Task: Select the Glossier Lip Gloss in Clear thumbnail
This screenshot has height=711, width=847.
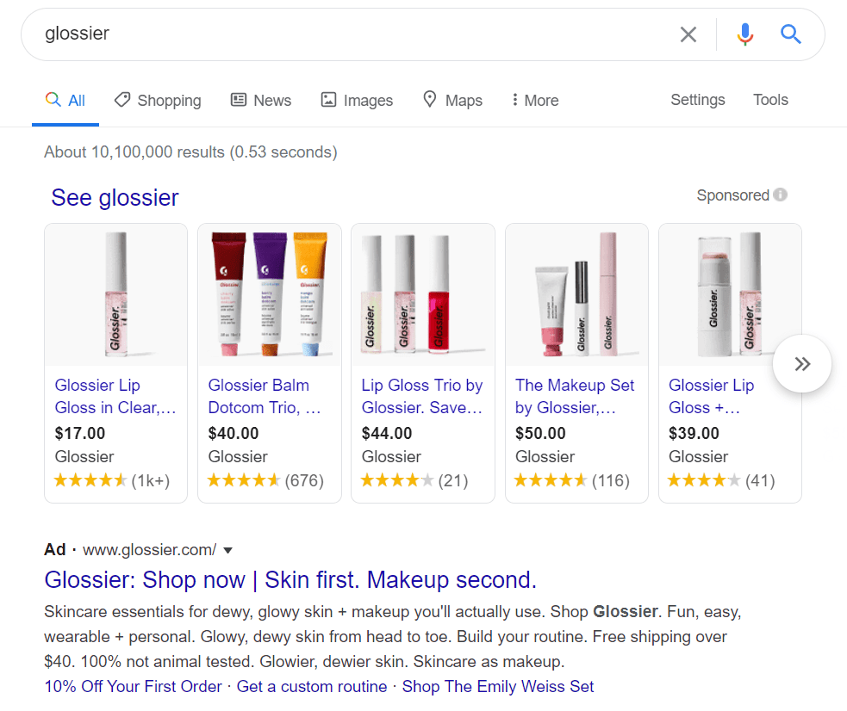Action: click(115, 295)
